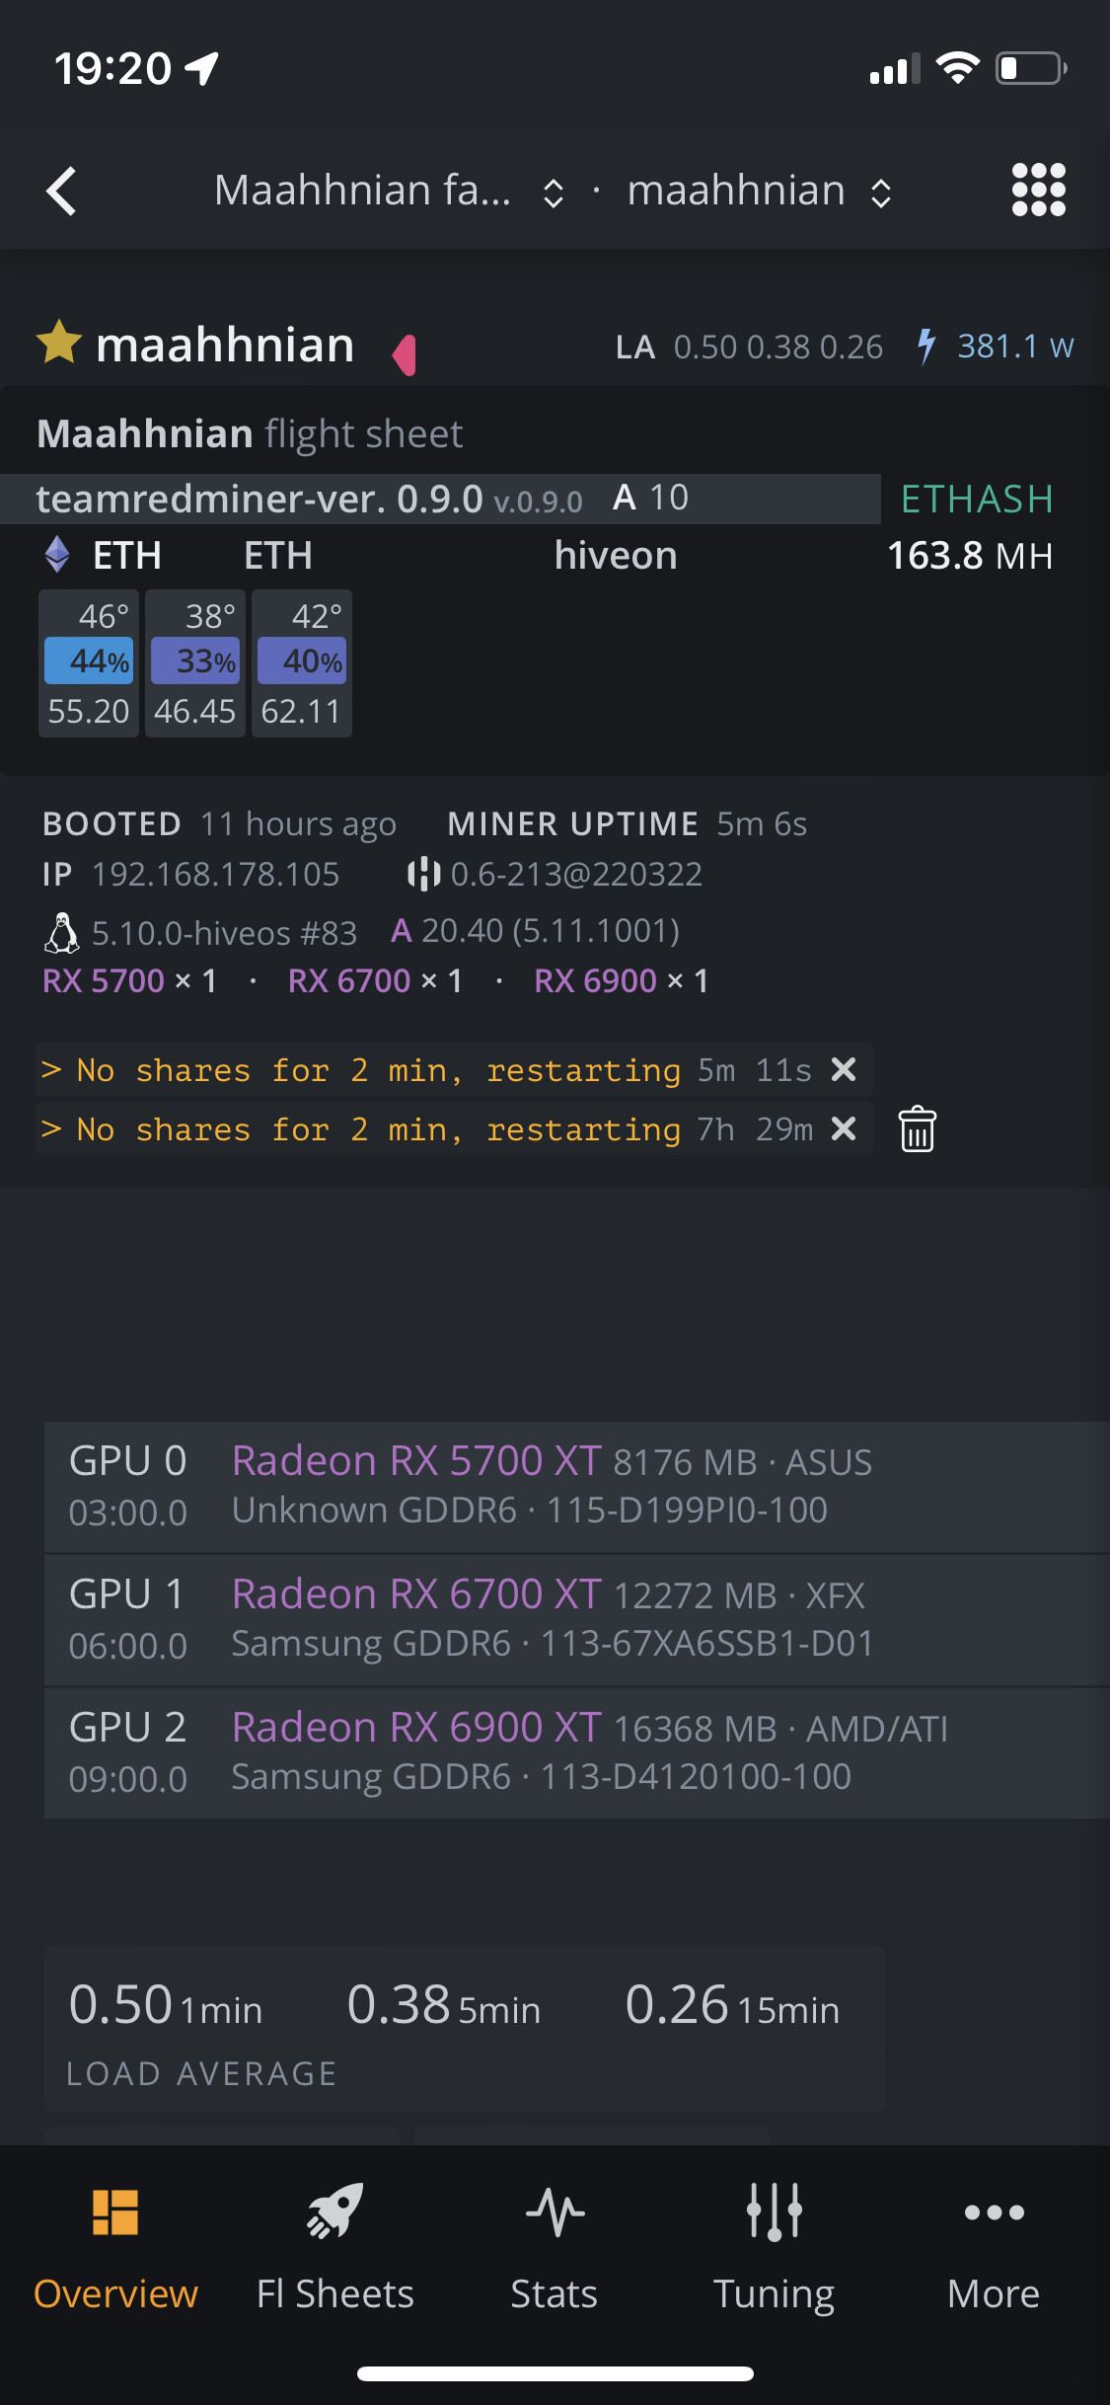The width and height of the screenshot is (1110, 2405).
Task: Tap the 33% fan speed bar
Action: point(195,661)
